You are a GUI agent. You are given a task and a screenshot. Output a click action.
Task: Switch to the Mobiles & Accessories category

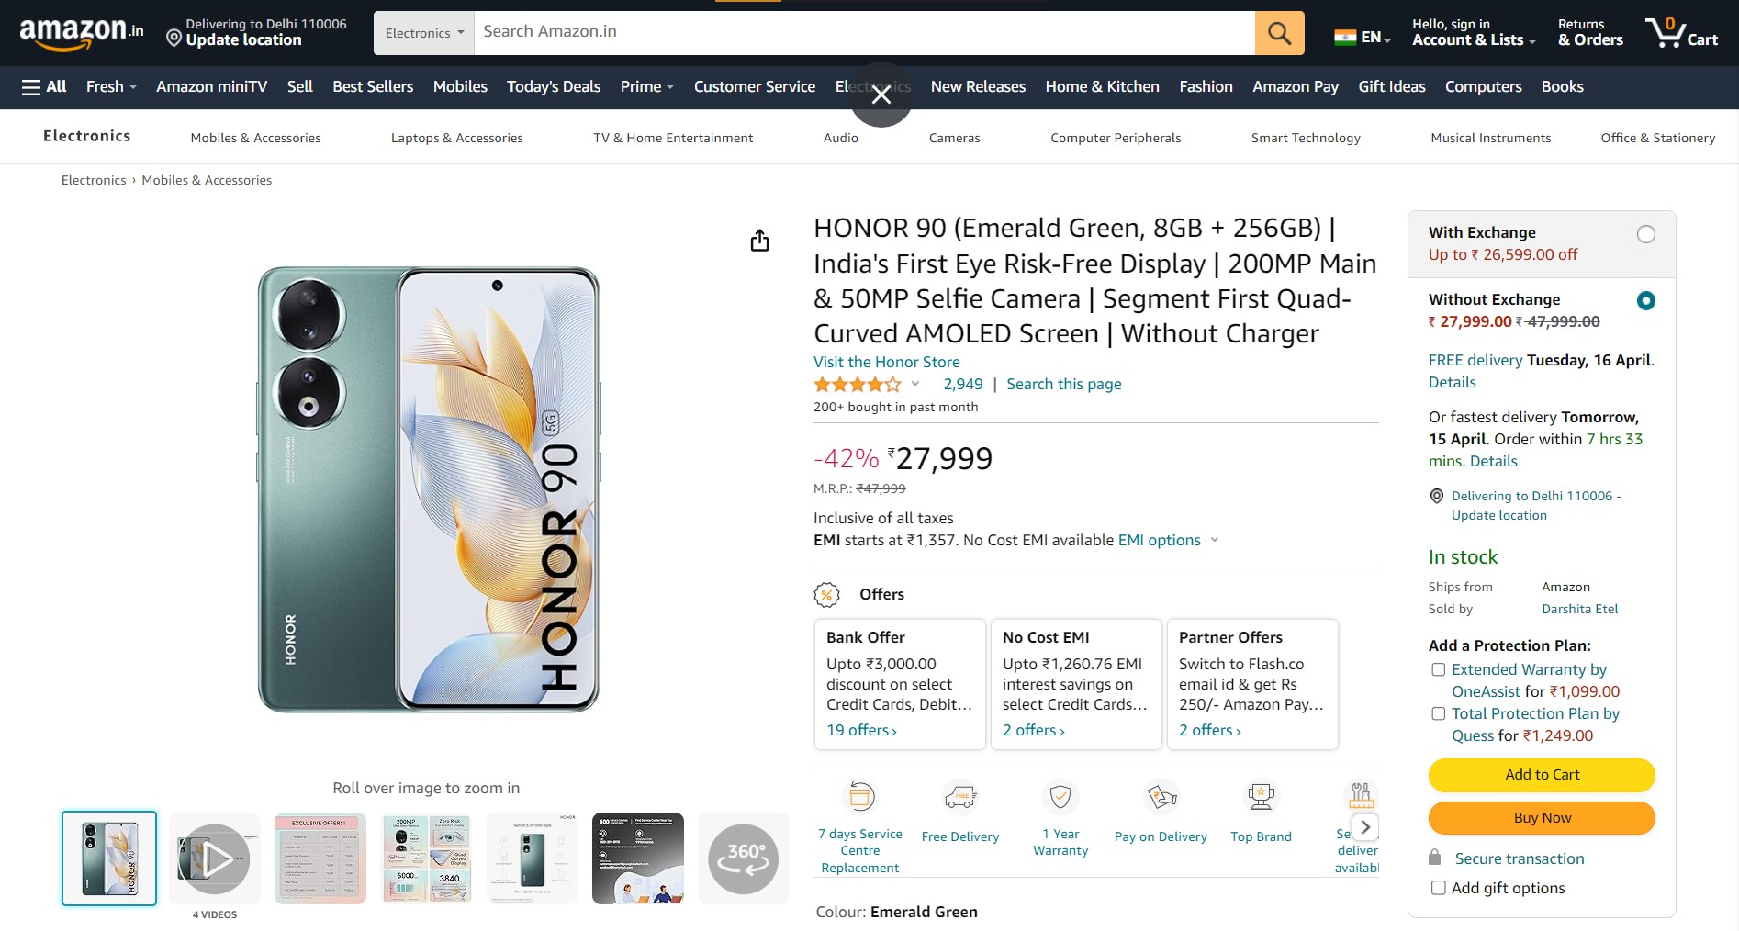pos(255,138)
